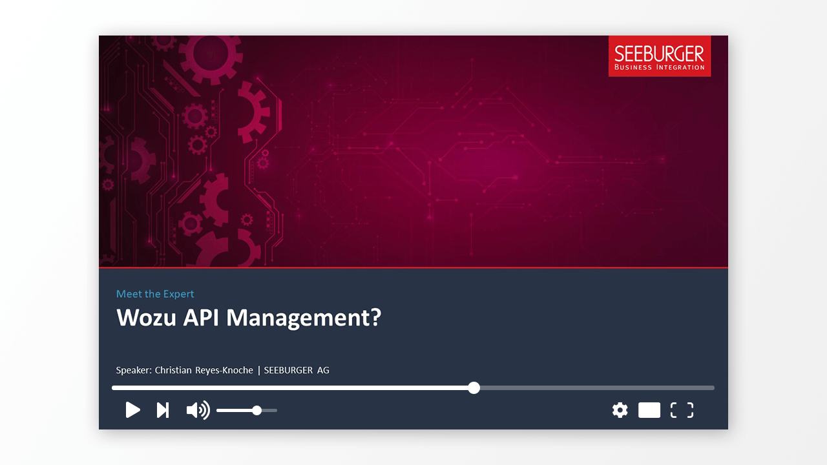Screen dimensions: 827x465
Task: Click the title "Wozu API Management?"
Action: tap(249, 318)
